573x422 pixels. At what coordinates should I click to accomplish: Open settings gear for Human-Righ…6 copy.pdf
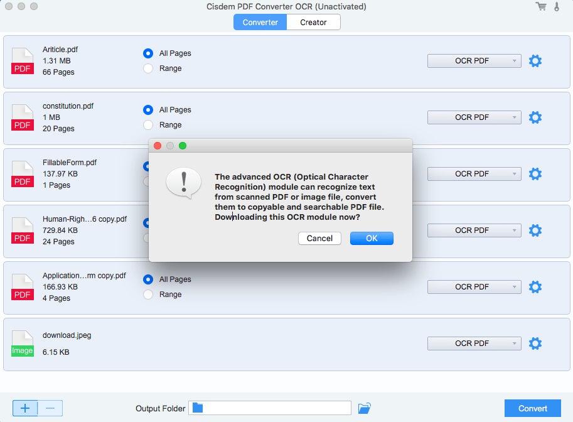(535, 230)
